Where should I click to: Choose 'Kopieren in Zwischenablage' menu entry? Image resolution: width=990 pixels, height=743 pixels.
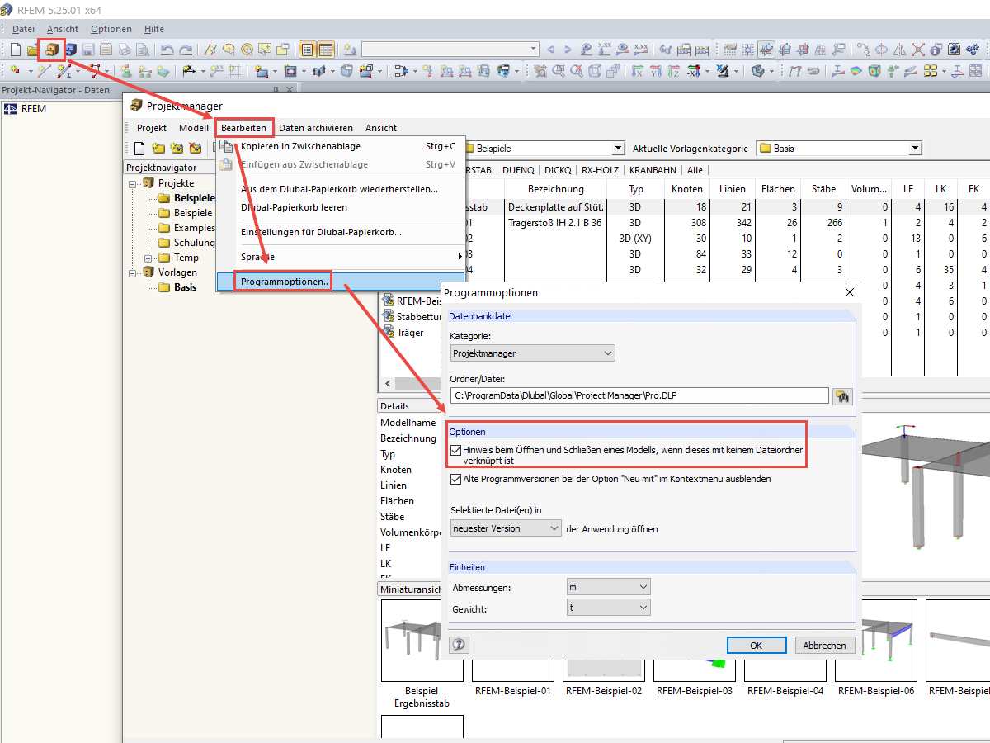coord(300,146)
